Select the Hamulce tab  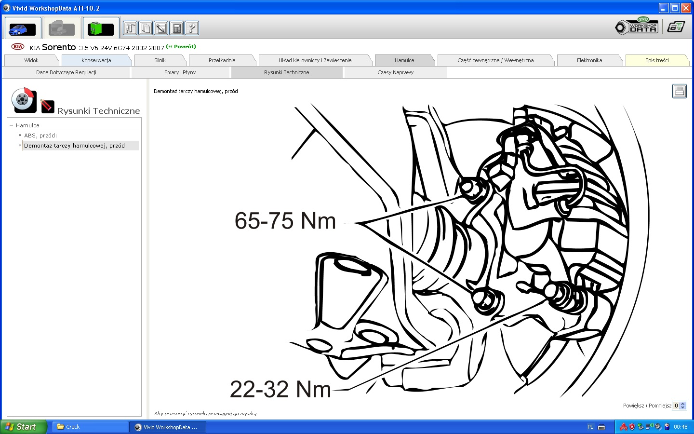404,60
